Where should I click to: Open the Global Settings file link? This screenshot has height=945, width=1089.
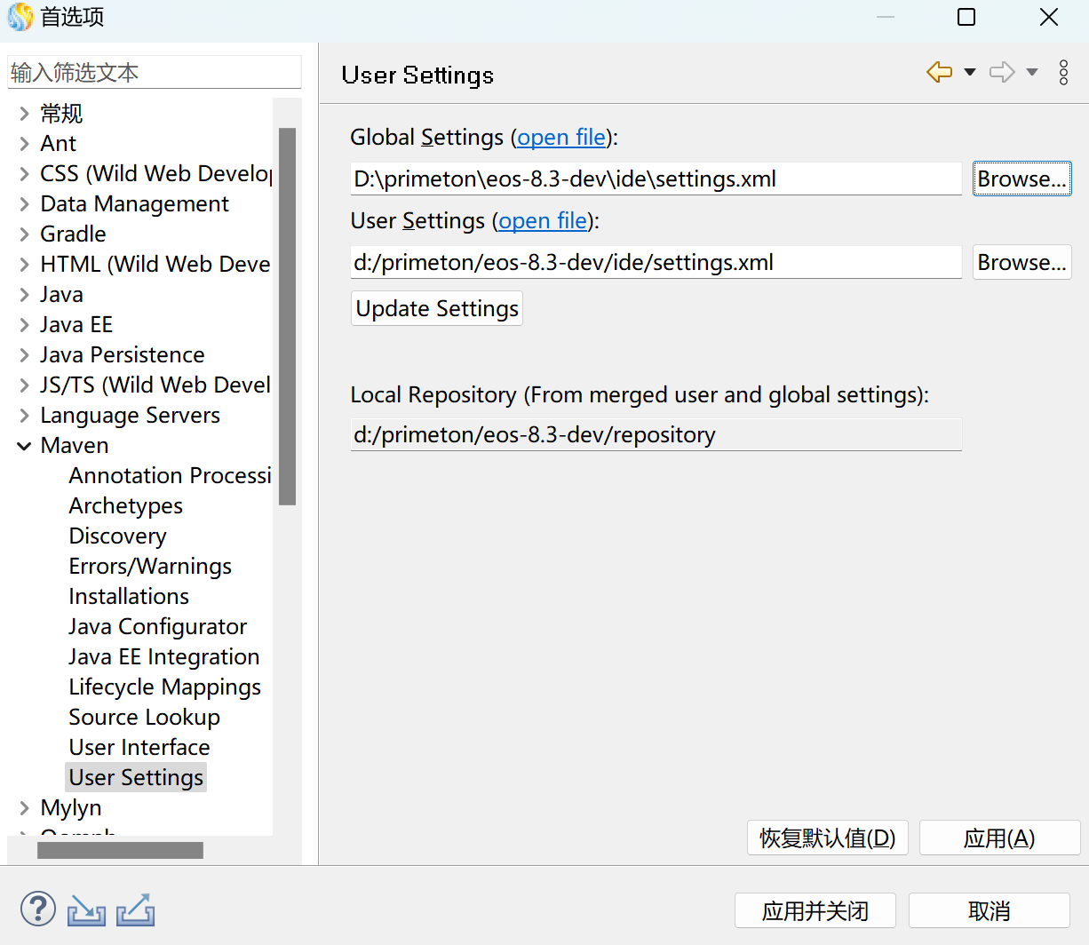(x=561, y=138)
